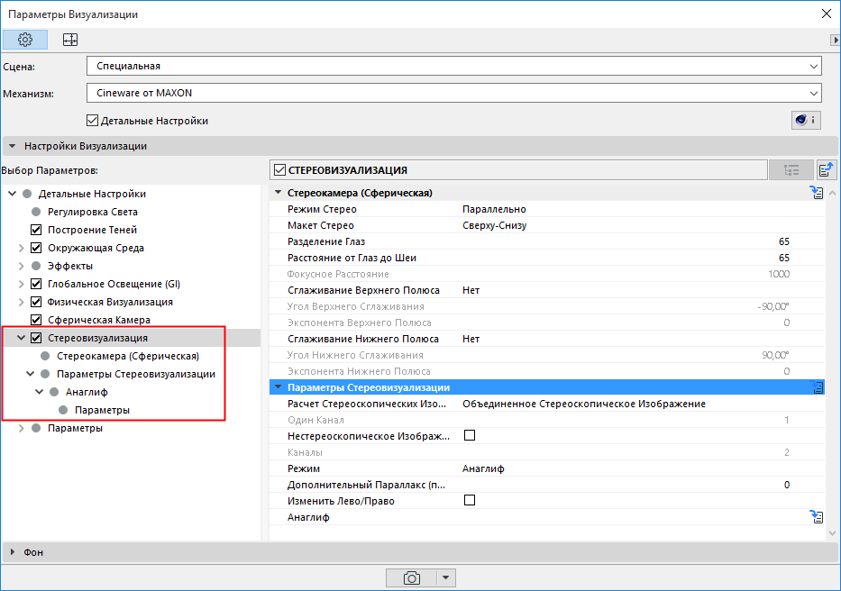Click the icon at right of Стереокамера (Сферическая) header
This screenshot has height=591, width=841.
click(x=817, y=193)
